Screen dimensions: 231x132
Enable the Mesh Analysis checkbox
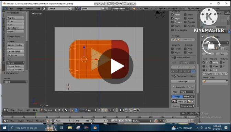[x=175, y=58]
